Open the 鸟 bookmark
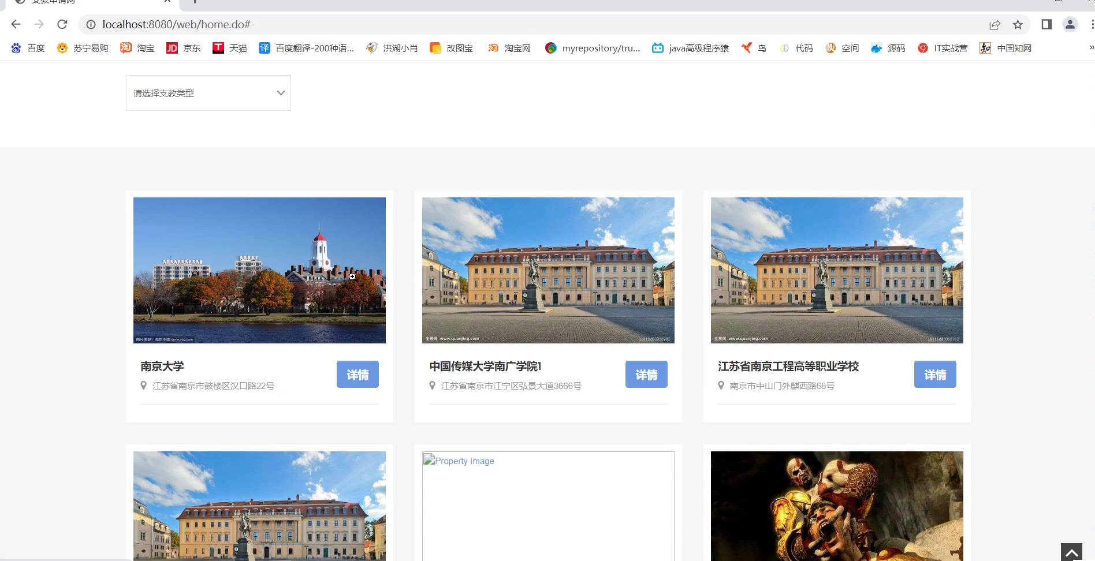Image resolution: width=1095 pixels, height=561 pixels. (x=754, y=48)
